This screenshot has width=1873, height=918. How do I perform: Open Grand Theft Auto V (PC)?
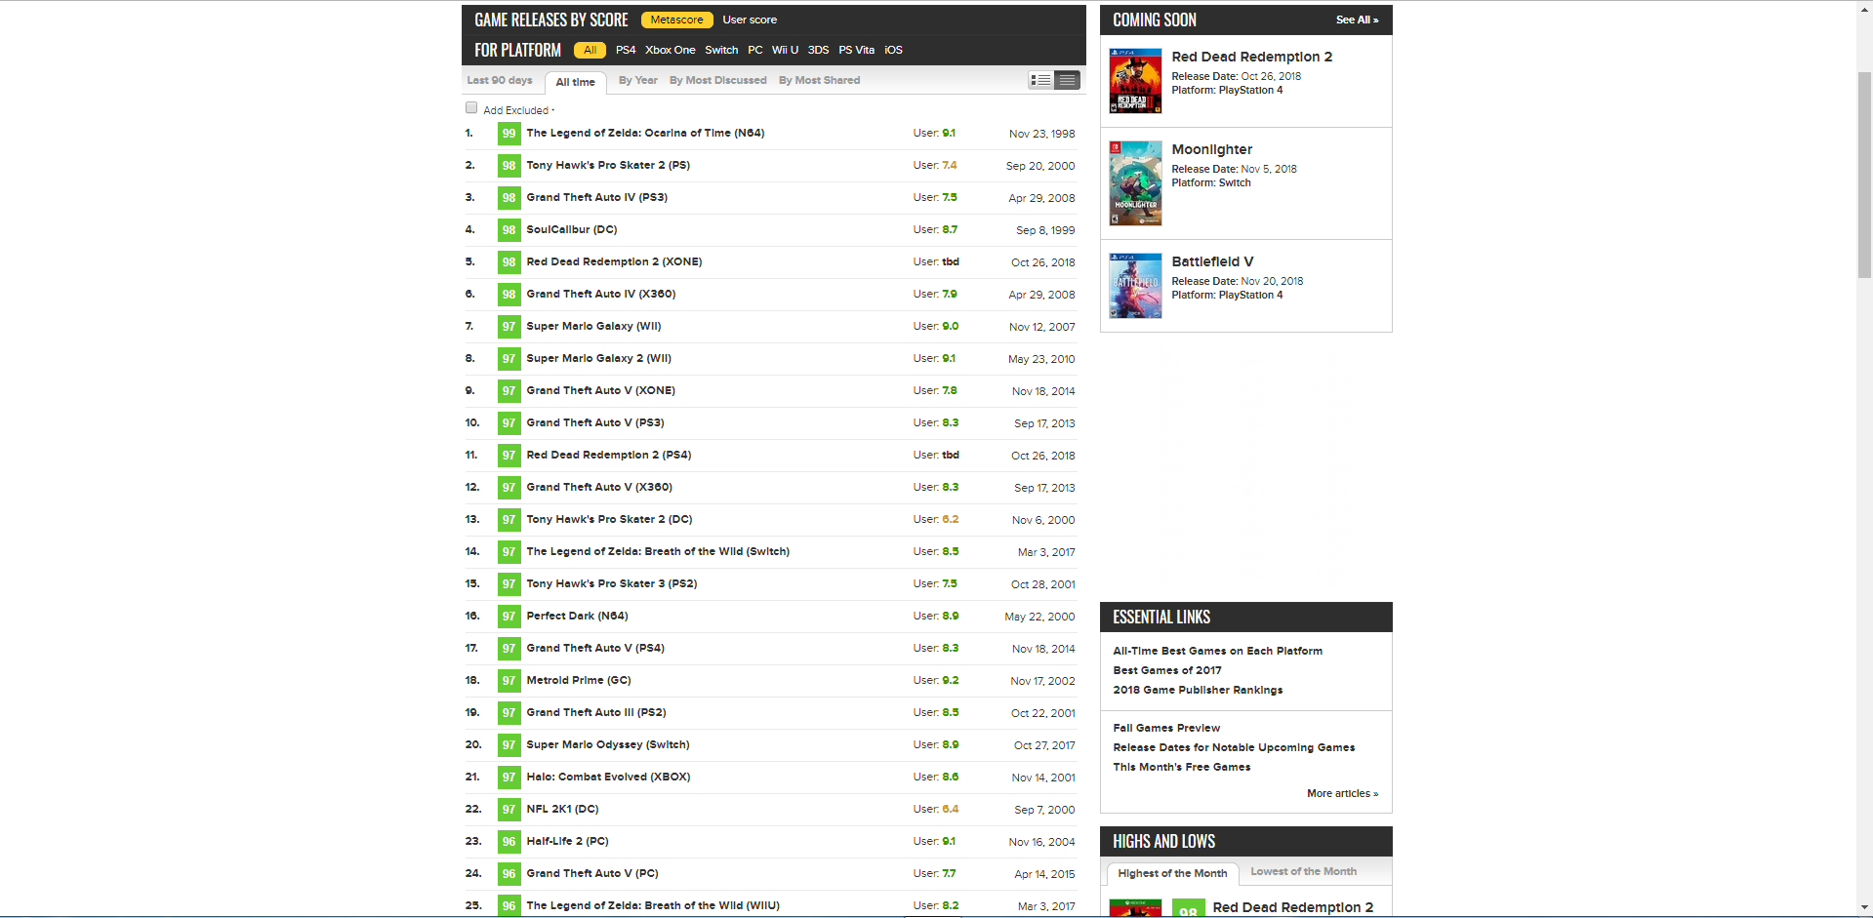pos(592,873)
